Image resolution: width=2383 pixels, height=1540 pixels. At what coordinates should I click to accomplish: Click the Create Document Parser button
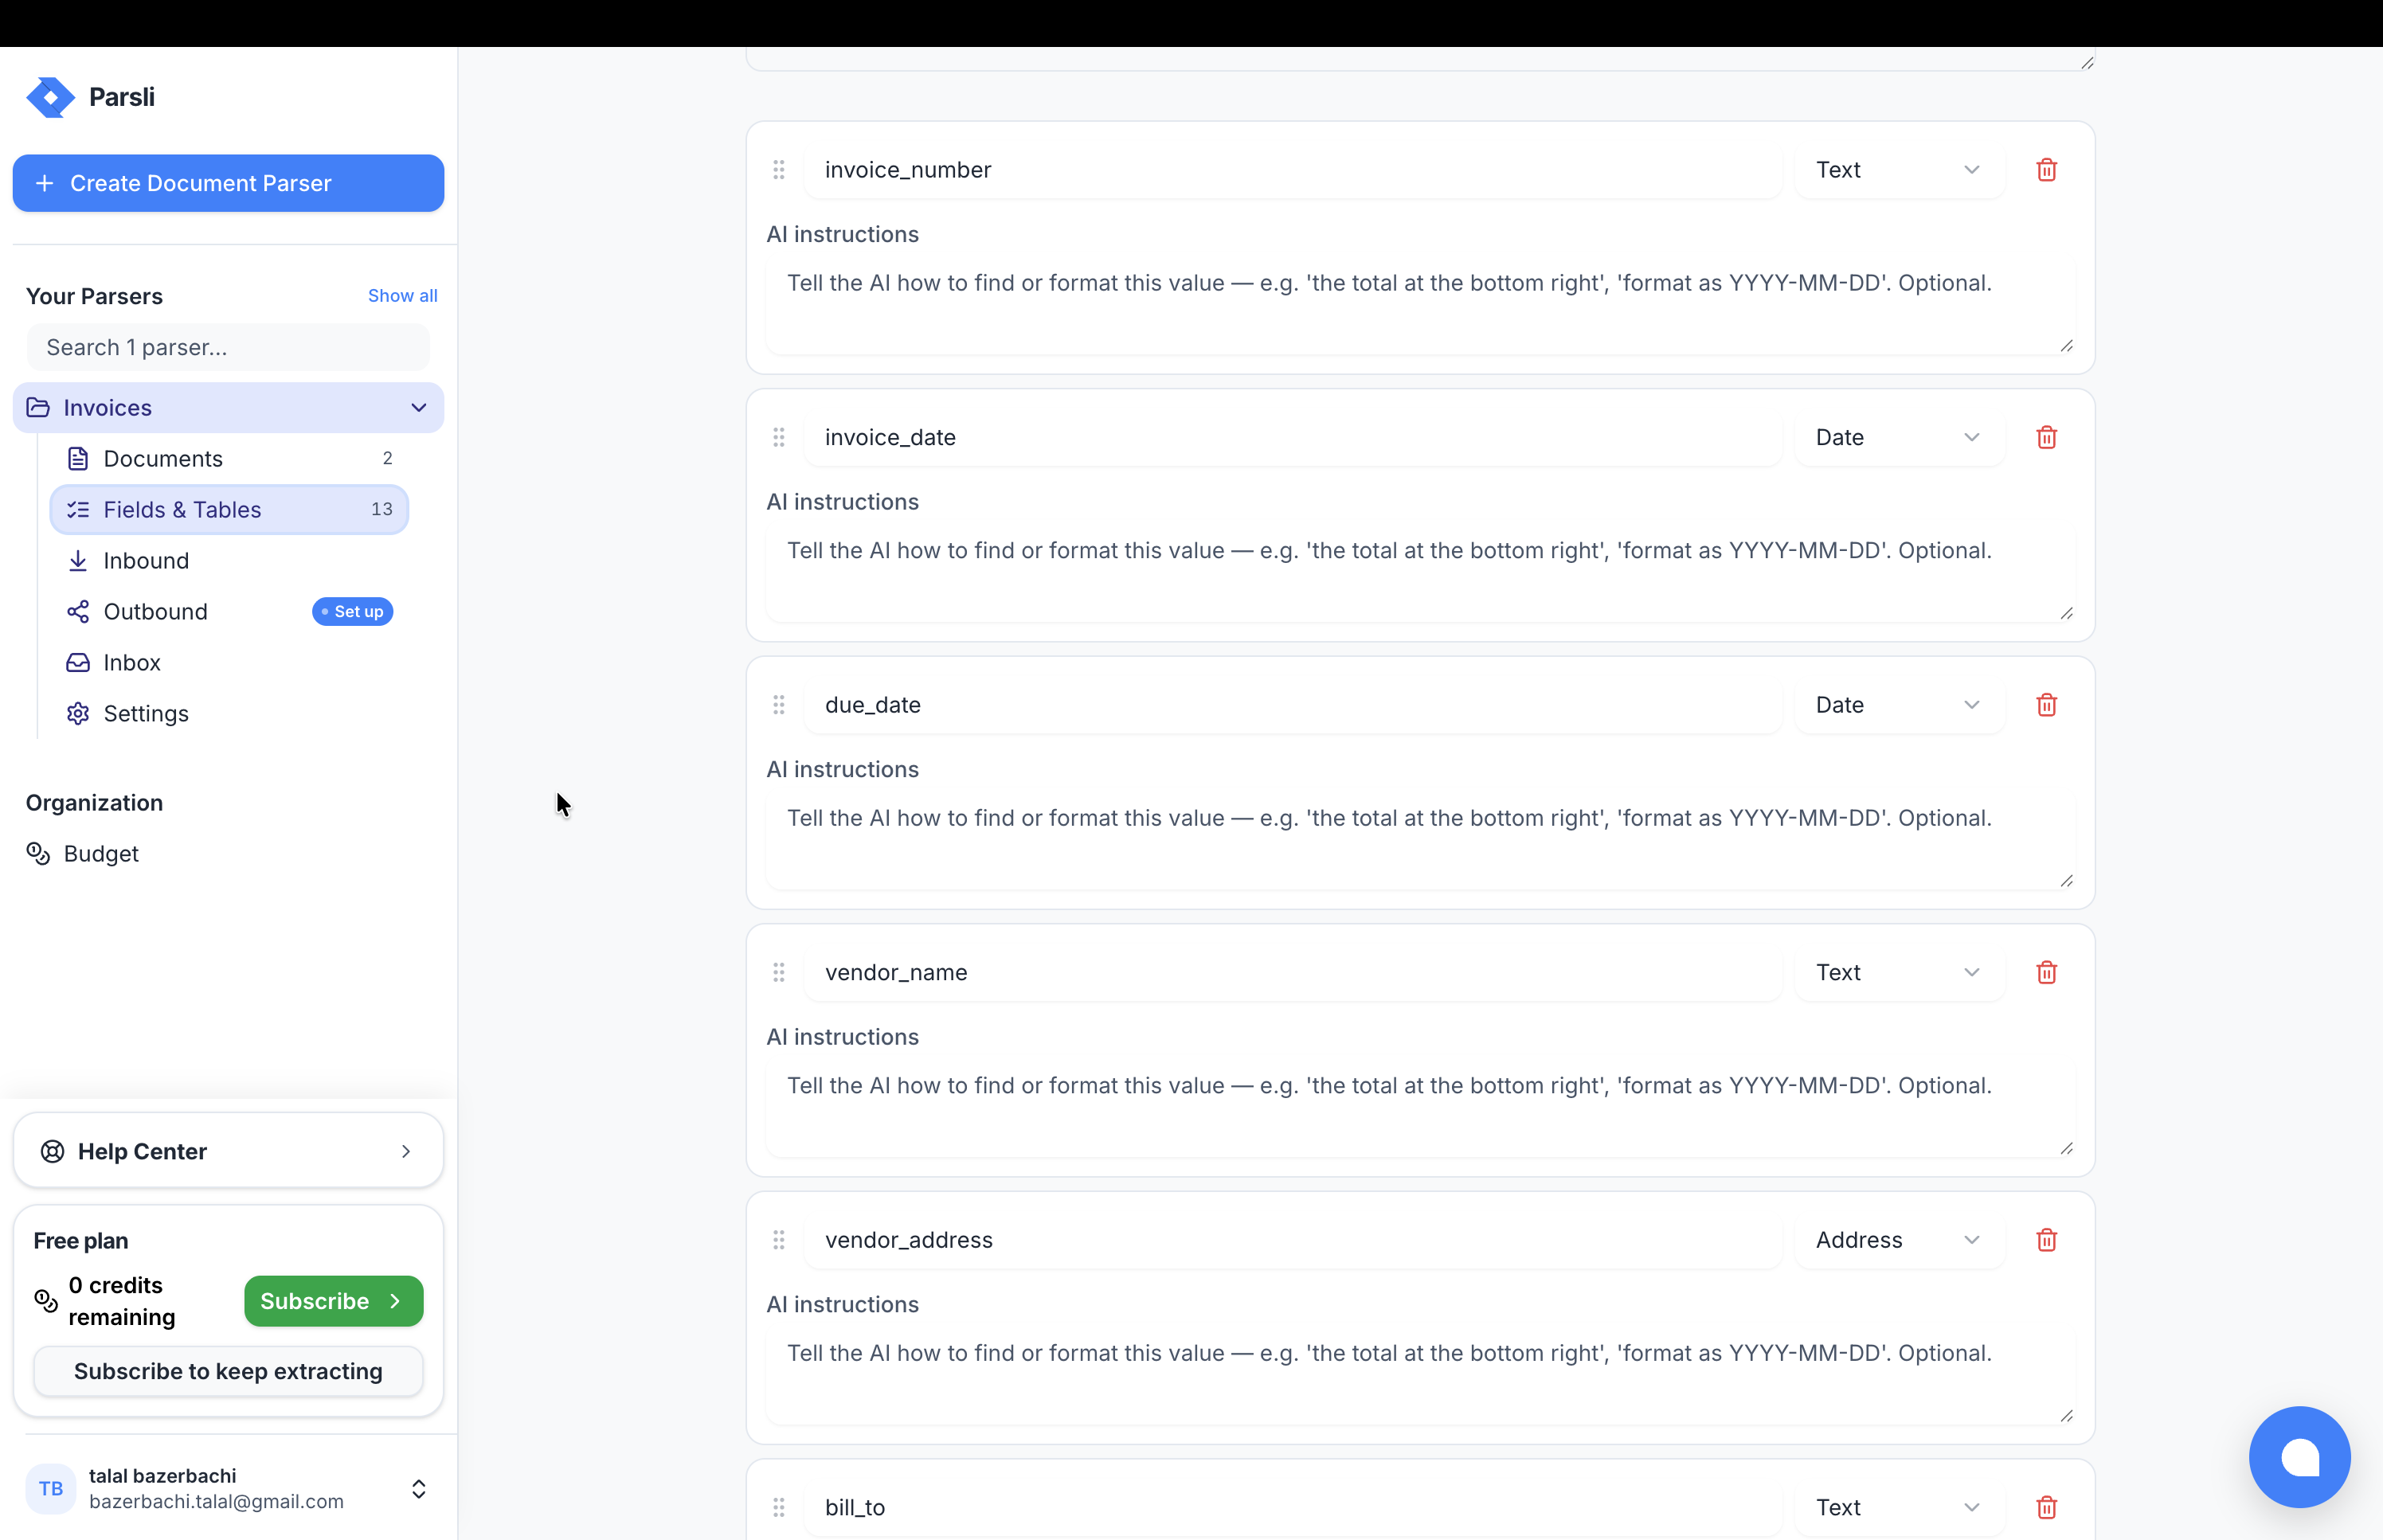coord(228,183)
